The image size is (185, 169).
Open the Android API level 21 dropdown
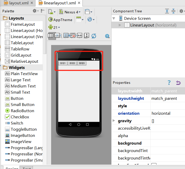(x=54, y=27)
